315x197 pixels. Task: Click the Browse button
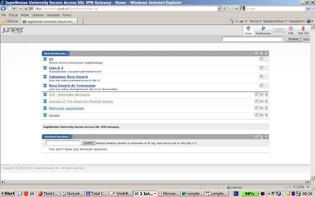(293, 39)
